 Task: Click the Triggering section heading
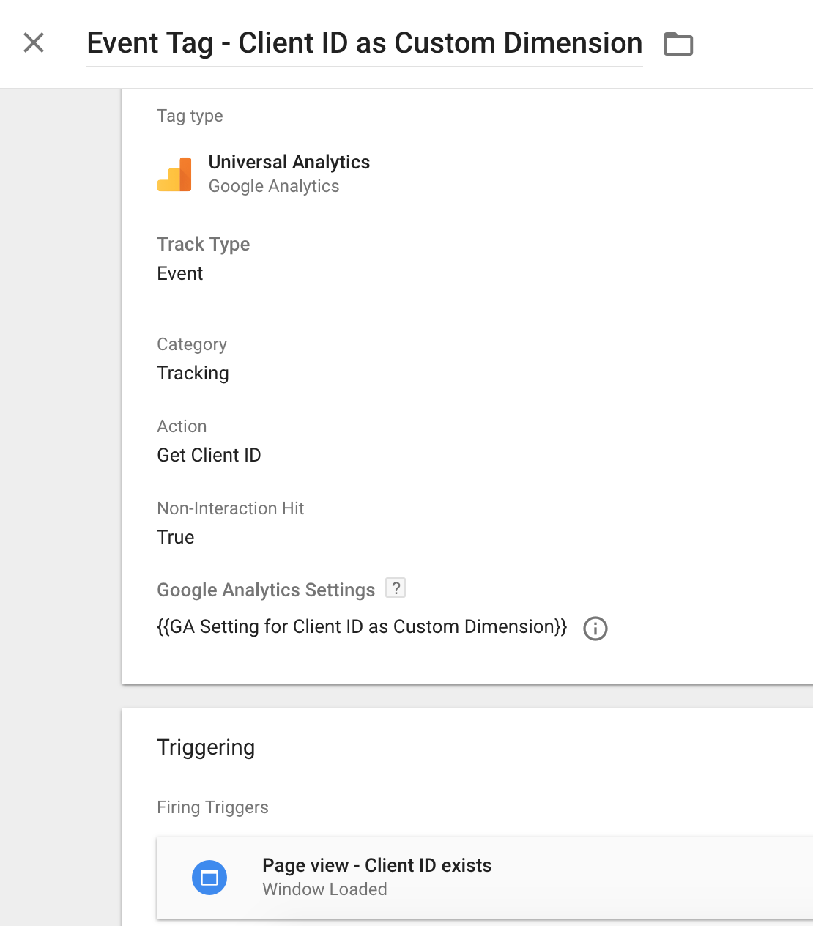coord(206,747)
